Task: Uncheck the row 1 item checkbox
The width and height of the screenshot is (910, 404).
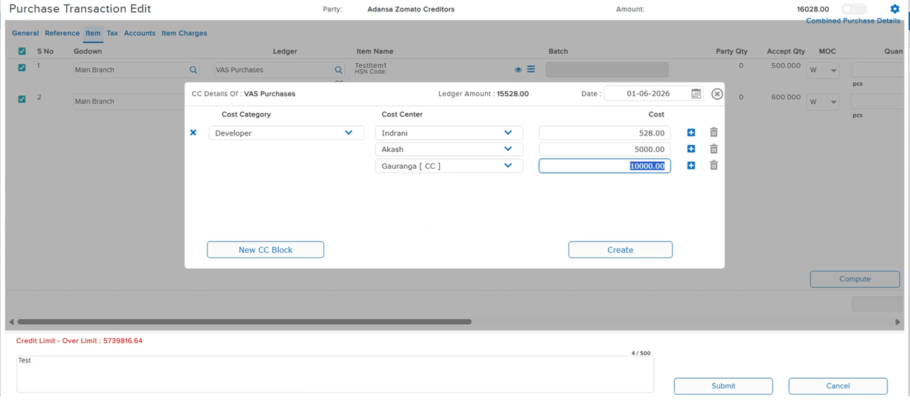Action: (x=22, y=68)
